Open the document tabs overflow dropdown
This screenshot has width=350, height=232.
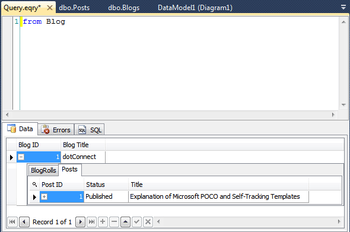tap(343, 7)
